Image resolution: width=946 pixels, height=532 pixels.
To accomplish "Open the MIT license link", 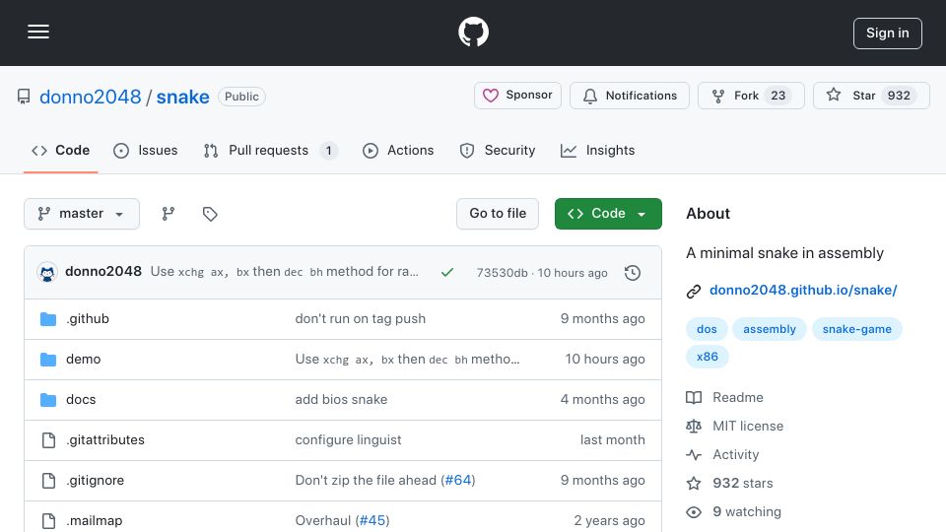I will coord(735,426).
